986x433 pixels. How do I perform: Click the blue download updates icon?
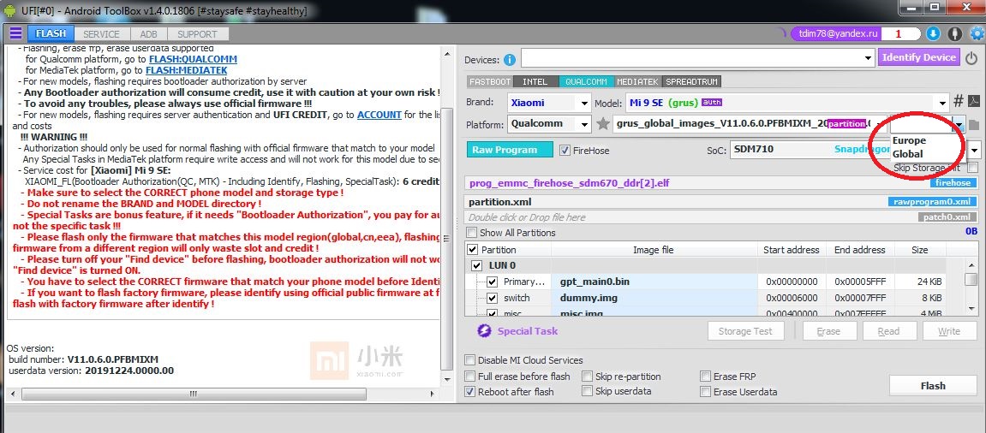933,33
